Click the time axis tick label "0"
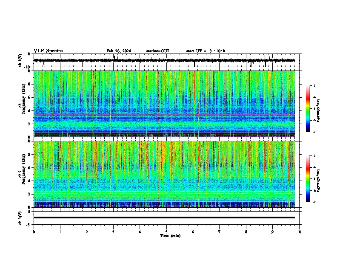This screenshot has width=337, height=260. [34, 232]
